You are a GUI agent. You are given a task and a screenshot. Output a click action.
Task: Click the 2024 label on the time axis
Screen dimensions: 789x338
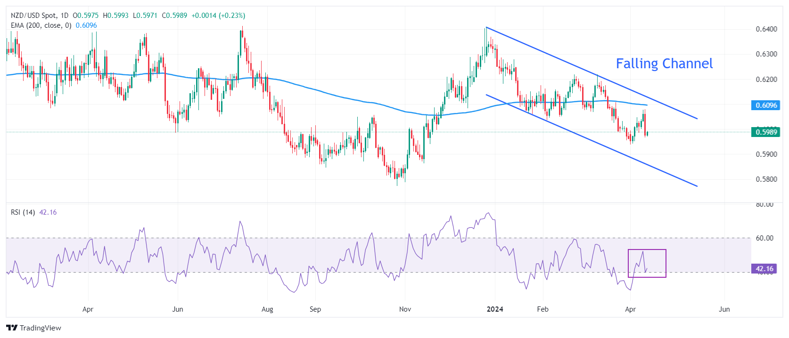pyautogui.click(x=495, y=309)
